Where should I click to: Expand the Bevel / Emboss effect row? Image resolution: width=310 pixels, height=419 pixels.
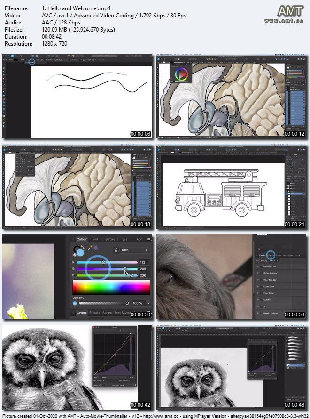(x=258, y=313)
